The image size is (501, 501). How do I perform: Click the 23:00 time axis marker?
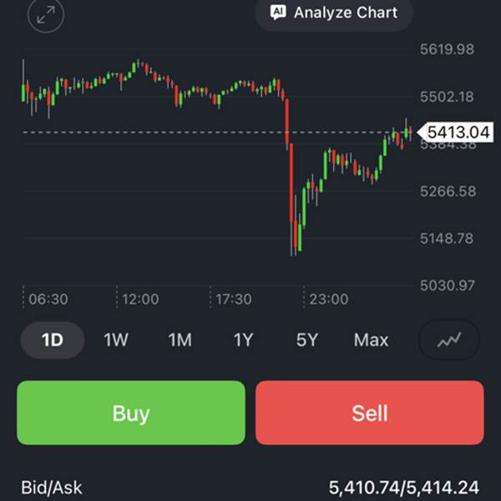[329, 300]
